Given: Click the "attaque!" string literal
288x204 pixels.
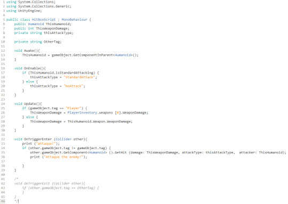Looking at the screenshot, I should pos(46,143).
